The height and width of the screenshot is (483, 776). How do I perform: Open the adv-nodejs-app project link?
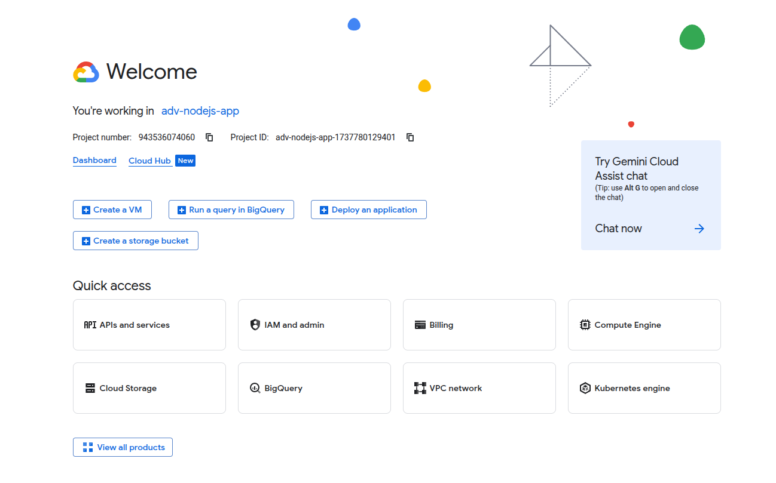click(200, 111)
